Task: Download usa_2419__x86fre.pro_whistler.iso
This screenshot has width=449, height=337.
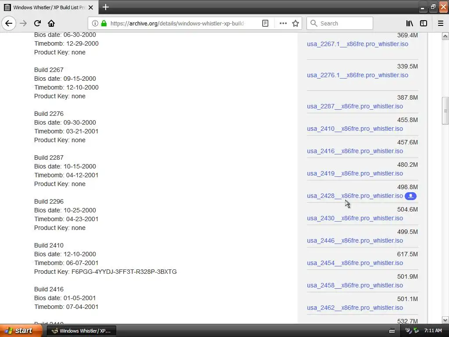Action: tap(355, 173)
